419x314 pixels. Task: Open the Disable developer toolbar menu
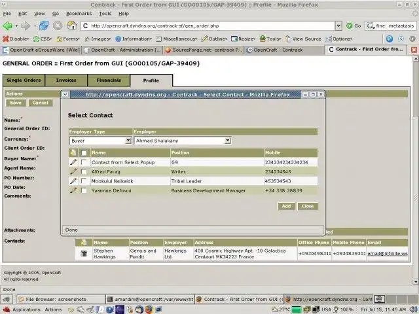point(16,39)
